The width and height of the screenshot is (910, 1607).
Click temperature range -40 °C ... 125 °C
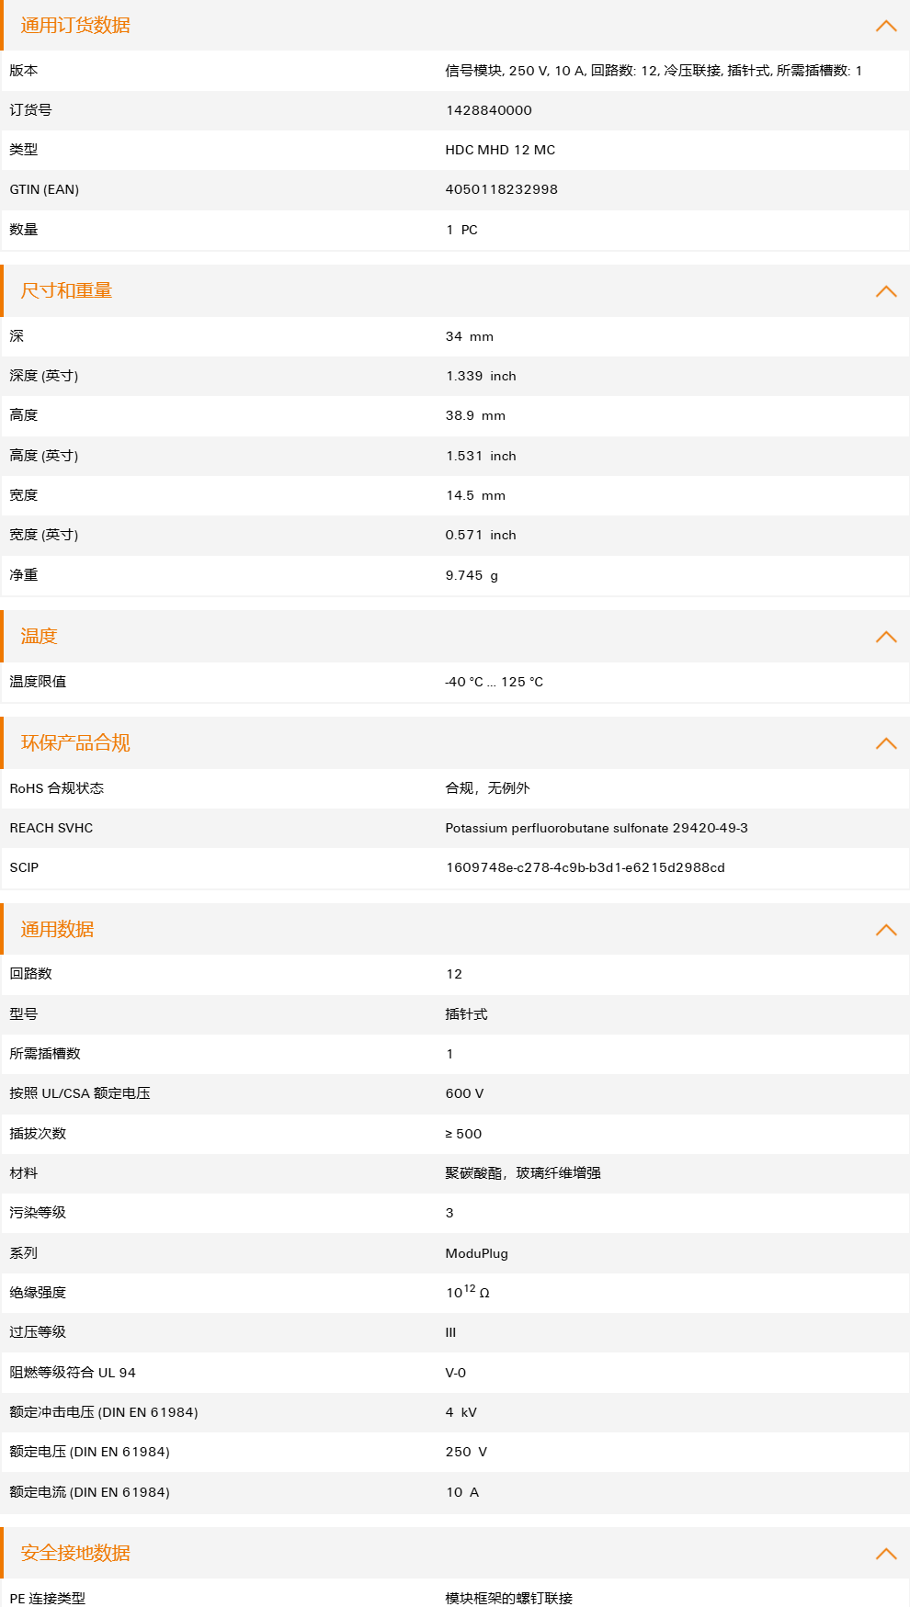[x=495, y=682]
